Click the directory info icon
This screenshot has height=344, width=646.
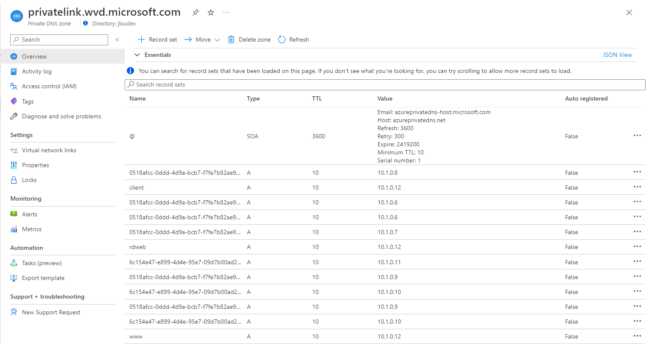pyautogui.click(x=86, y=23)
